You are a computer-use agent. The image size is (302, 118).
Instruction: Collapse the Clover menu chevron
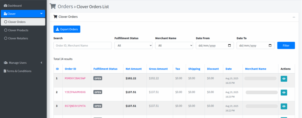41,14
